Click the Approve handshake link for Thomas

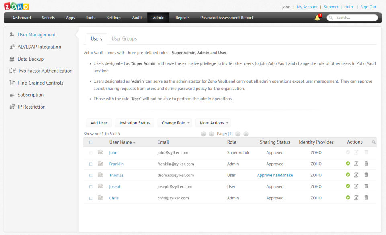(x=275, y=175)
